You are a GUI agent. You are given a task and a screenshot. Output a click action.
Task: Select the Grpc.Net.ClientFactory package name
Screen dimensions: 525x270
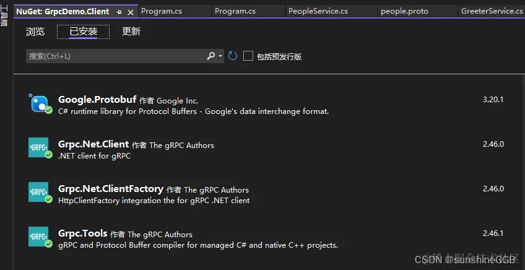(x=111, y=189)
